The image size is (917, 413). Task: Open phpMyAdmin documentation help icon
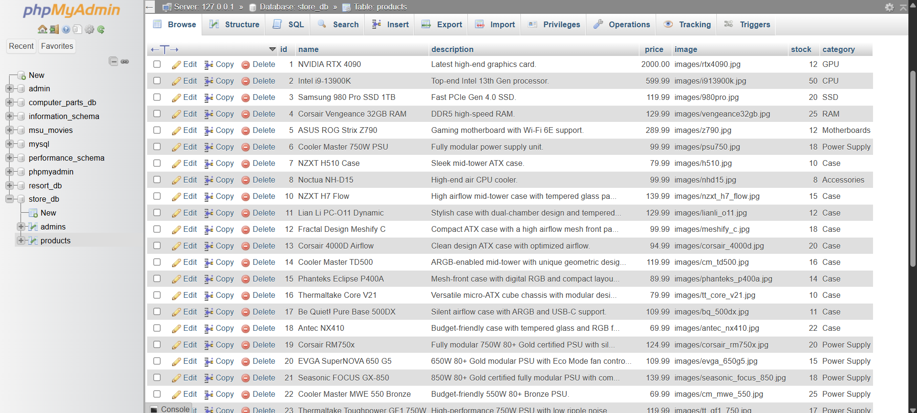66,29
